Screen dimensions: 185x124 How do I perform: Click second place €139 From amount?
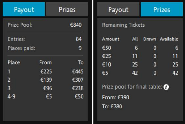[46, 80]
